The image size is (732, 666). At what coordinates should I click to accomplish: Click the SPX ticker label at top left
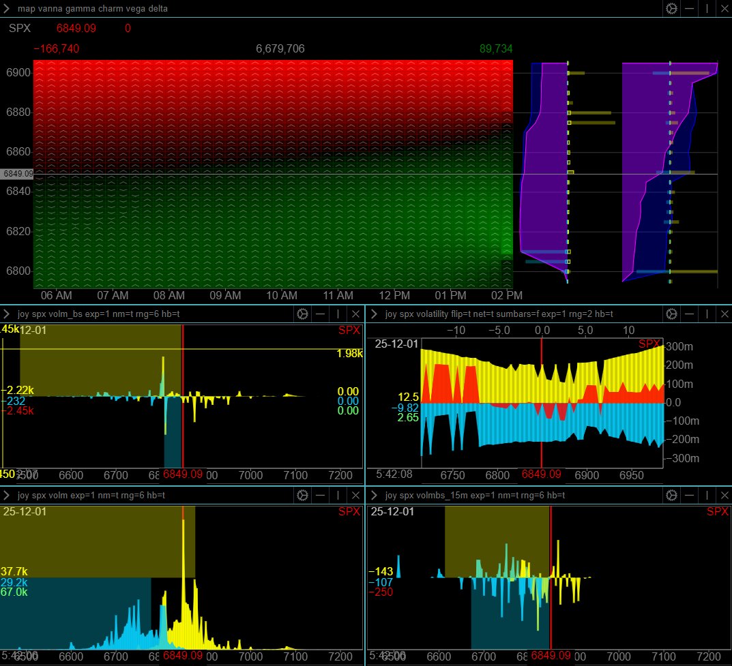19,29
